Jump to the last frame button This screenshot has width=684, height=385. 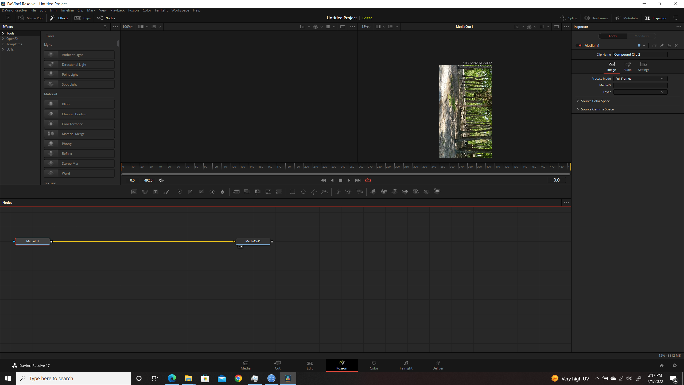[357, 180]
